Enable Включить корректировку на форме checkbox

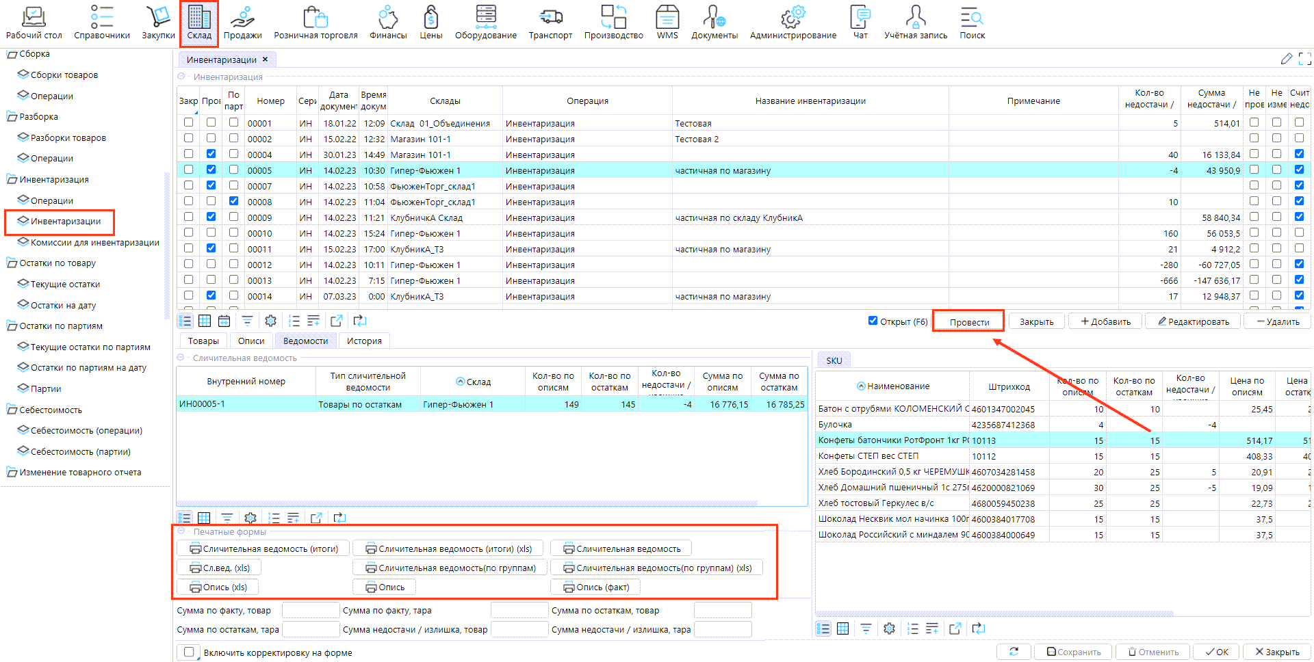189,652
